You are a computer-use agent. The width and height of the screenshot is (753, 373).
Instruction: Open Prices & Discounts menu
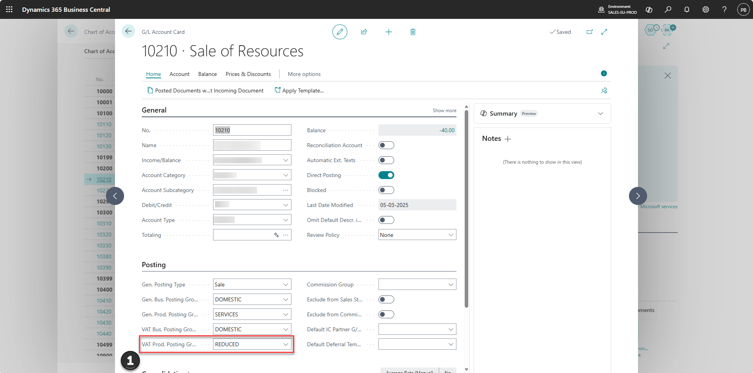248,74
